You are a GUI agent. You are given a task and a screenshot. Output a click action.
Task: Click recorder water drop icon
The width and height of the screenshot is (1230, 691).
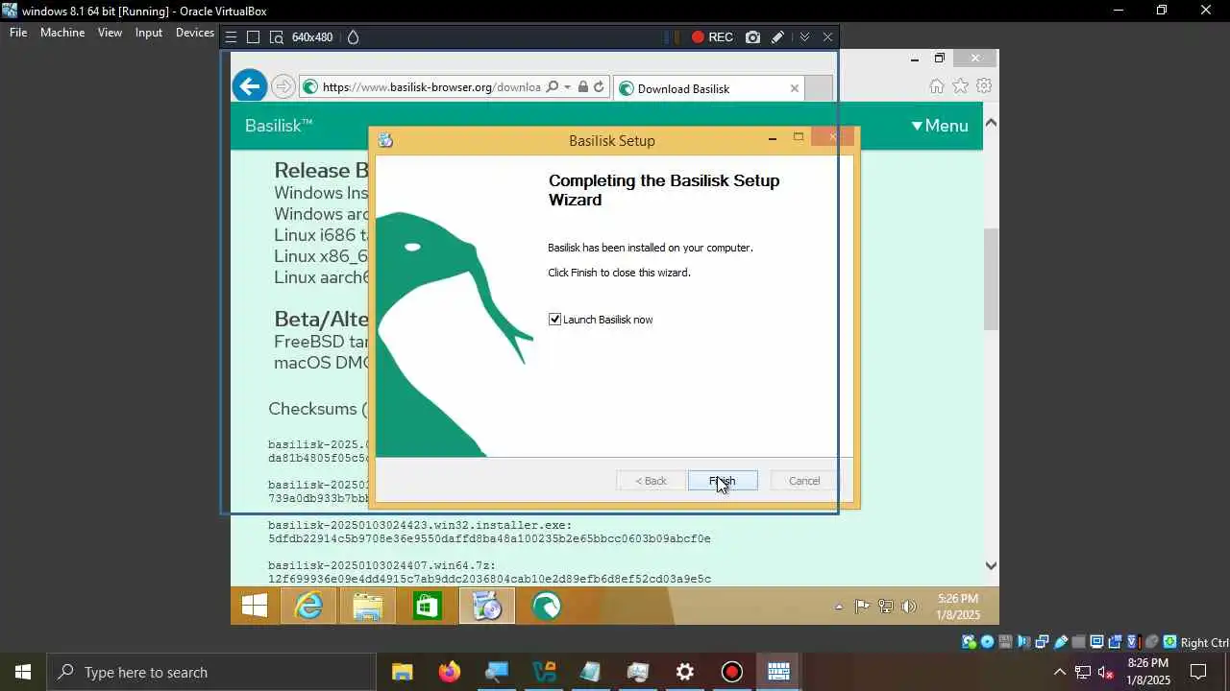point(353,37)
